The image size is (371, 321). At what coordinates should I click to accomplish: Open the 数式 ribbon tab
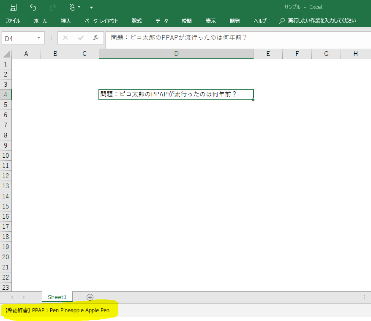[x=137, y=21]
